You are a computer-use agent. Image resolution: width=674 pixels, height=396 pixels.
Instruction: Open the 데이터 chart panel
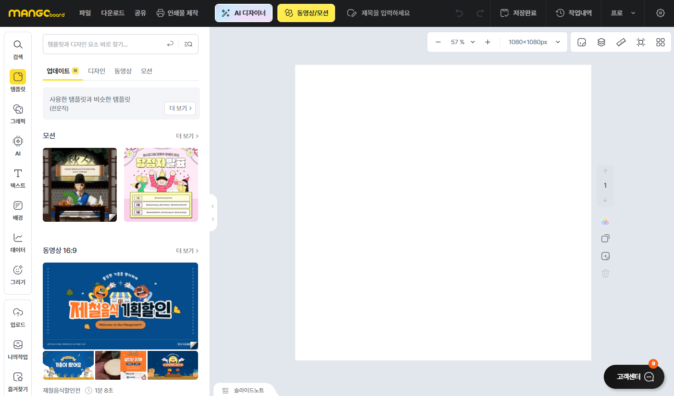[18, 242]
